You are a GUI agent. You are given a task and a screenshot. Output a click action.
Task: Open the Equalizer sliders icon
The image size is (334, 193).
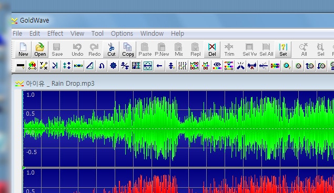183,66
